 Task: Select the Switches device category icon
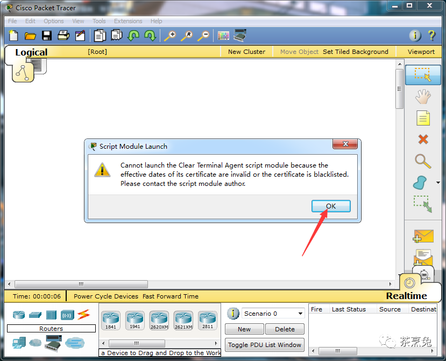click(35, 315)
